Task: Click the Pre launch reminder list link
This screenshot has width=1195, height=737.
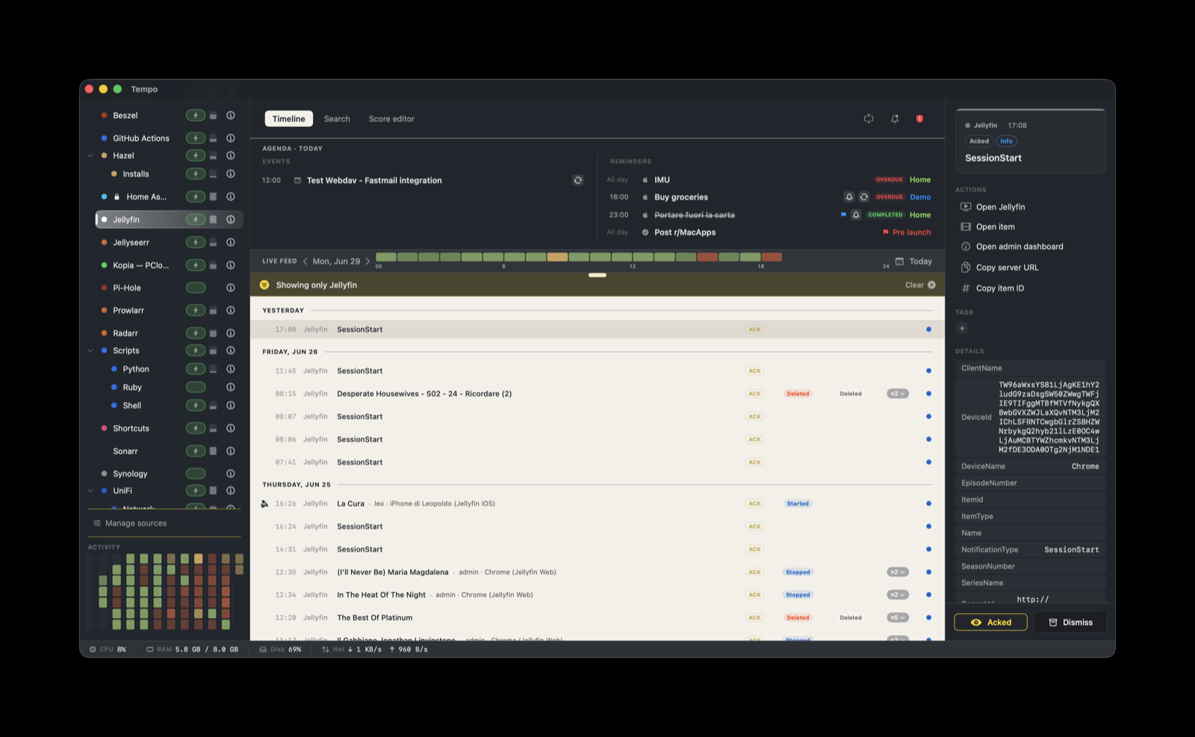Action: 911,232
